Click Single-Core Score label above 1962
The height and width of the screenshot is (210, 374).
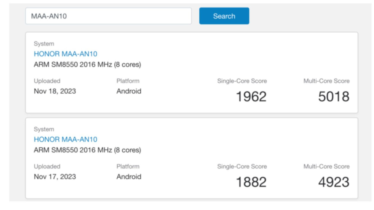click(x=242, y=81)
